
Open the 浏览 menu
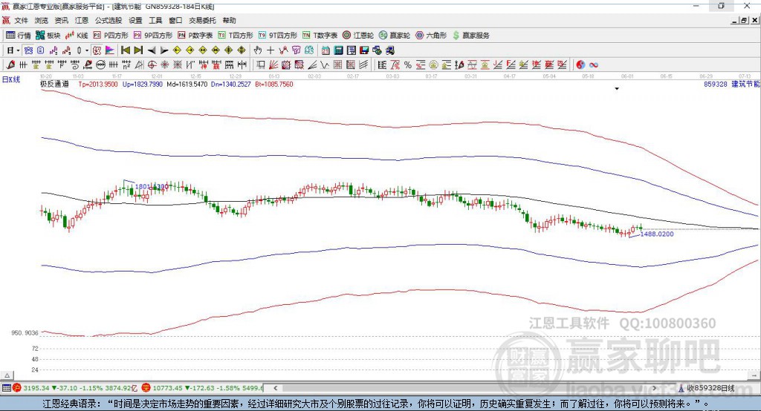click(x=42, y=20)
